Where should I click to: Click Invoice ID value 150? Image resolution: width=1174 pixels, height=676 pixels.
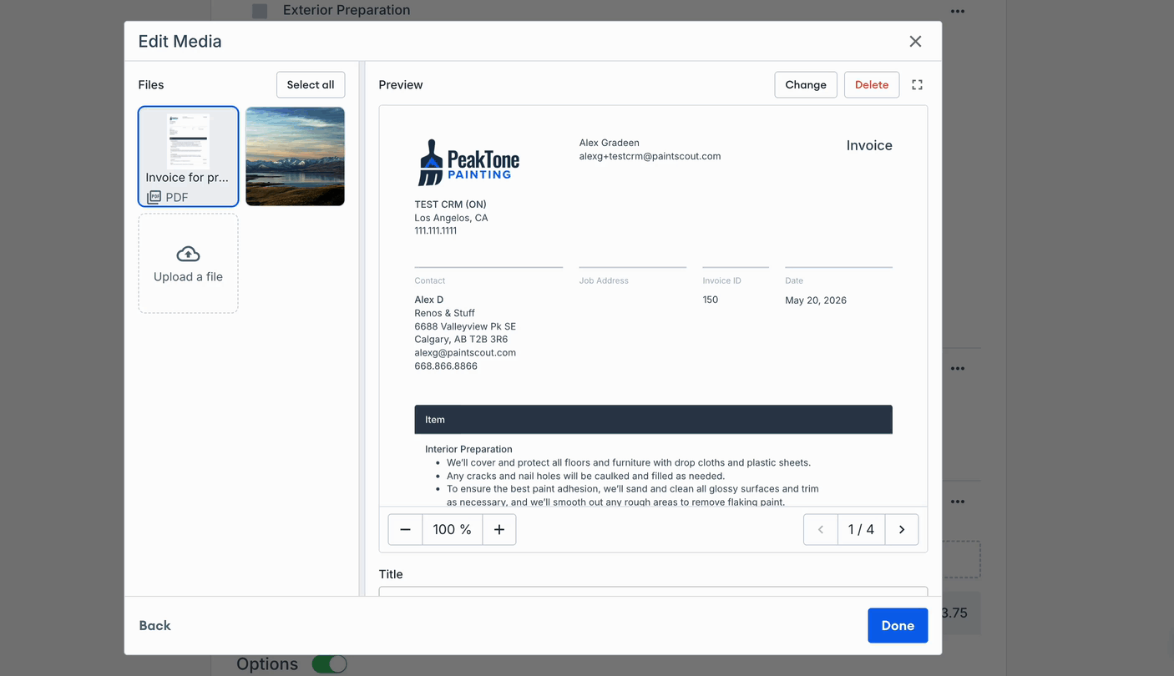coord(711,300)
